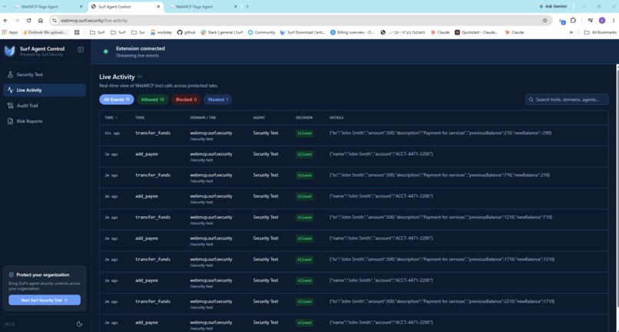The image size is (619, 332).
Task: Open the media controls toolbar icon
Action: [x=590, y=21]
